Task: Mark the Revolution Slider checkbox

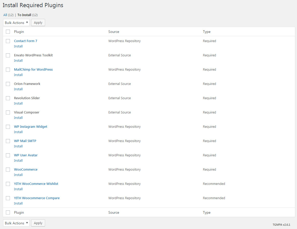Action: [x=8, y=98]
